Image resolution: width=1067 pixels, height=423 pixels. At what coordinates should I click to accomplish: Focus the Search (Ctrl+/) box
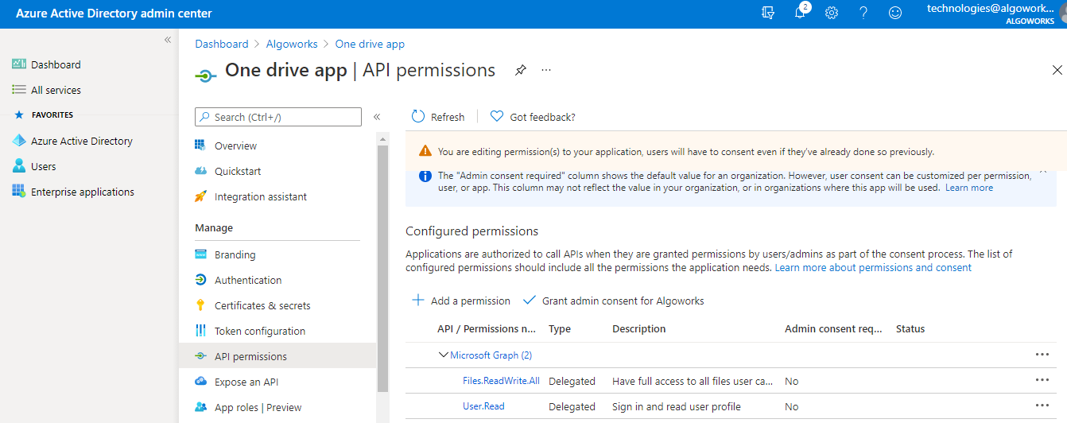(278, 117)
